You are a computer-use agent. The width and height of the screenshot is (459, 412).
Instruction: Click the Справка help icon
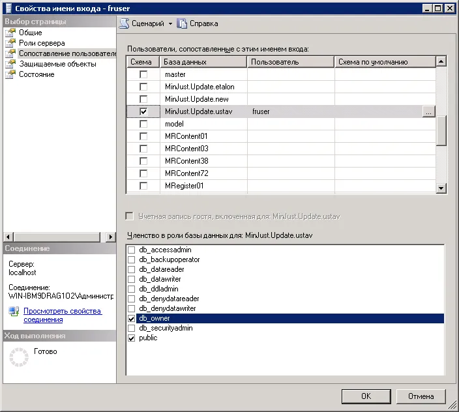[182, 23]
